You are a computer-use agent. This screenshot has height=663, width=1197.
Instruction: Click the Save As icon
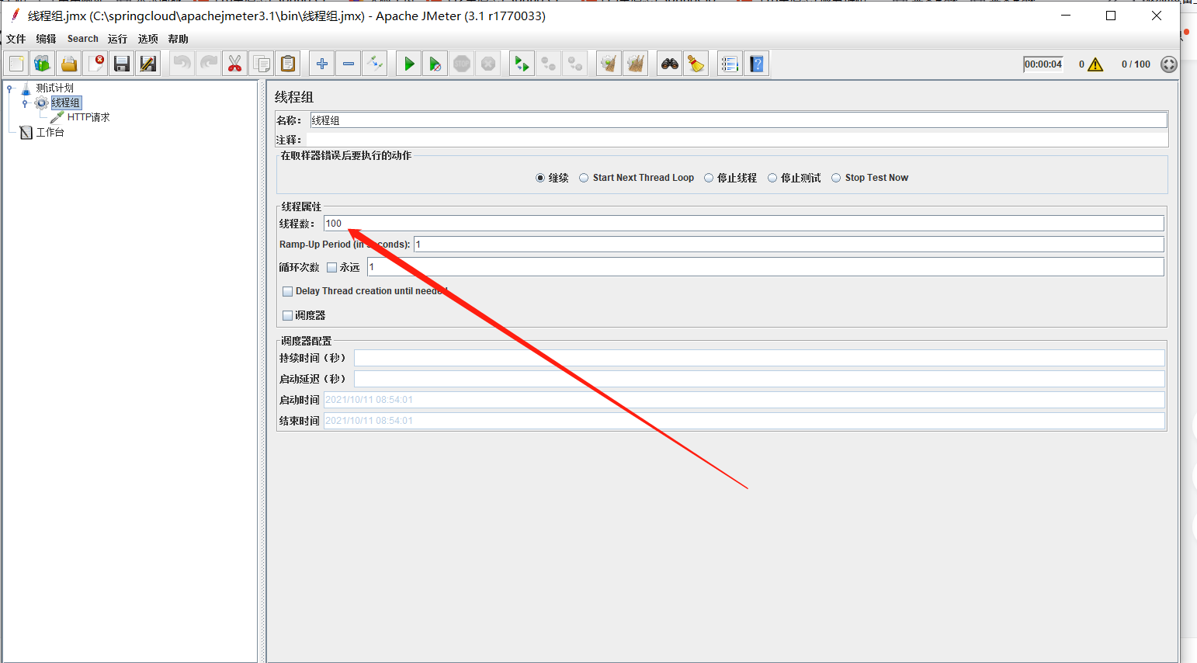[148, 64]
